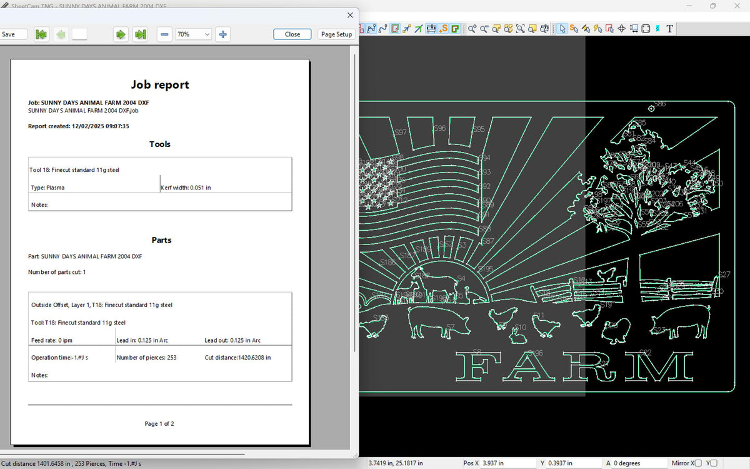The width and height of the screenshot is (750, 469).
Task: Click the horizontal scrollbar below the preview
Action: [x=122, y=454]
